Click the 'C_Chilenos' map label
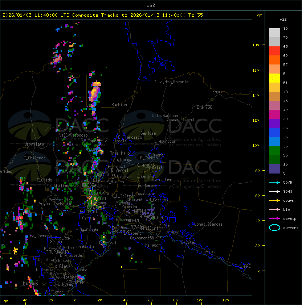Viewport: 302px width, 305px height. 34,158
